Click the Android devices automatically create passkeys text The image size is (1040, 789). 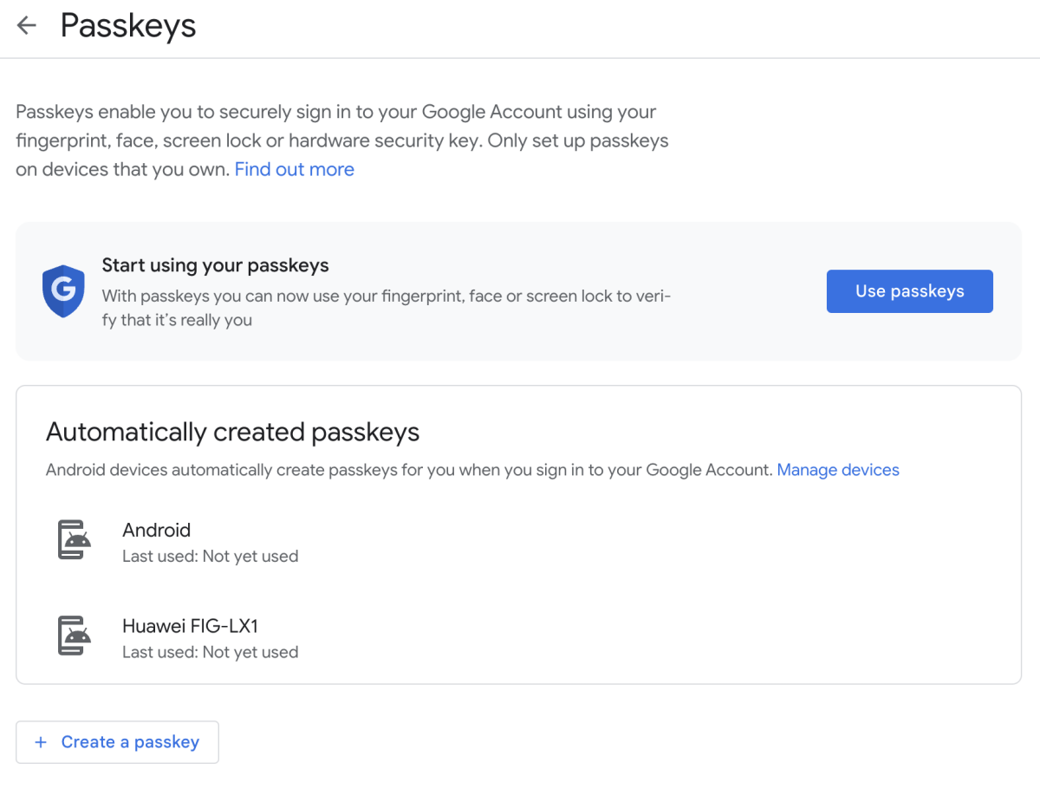pyautogui.click(x=408, y=470)
